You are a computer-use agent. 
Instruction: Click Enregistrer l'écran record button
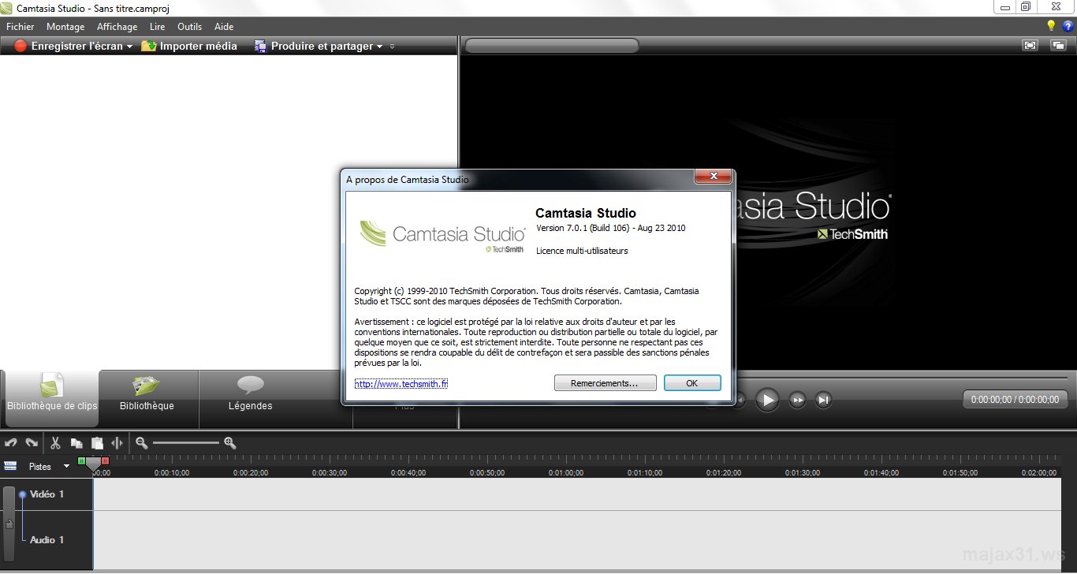click(69, 47)
